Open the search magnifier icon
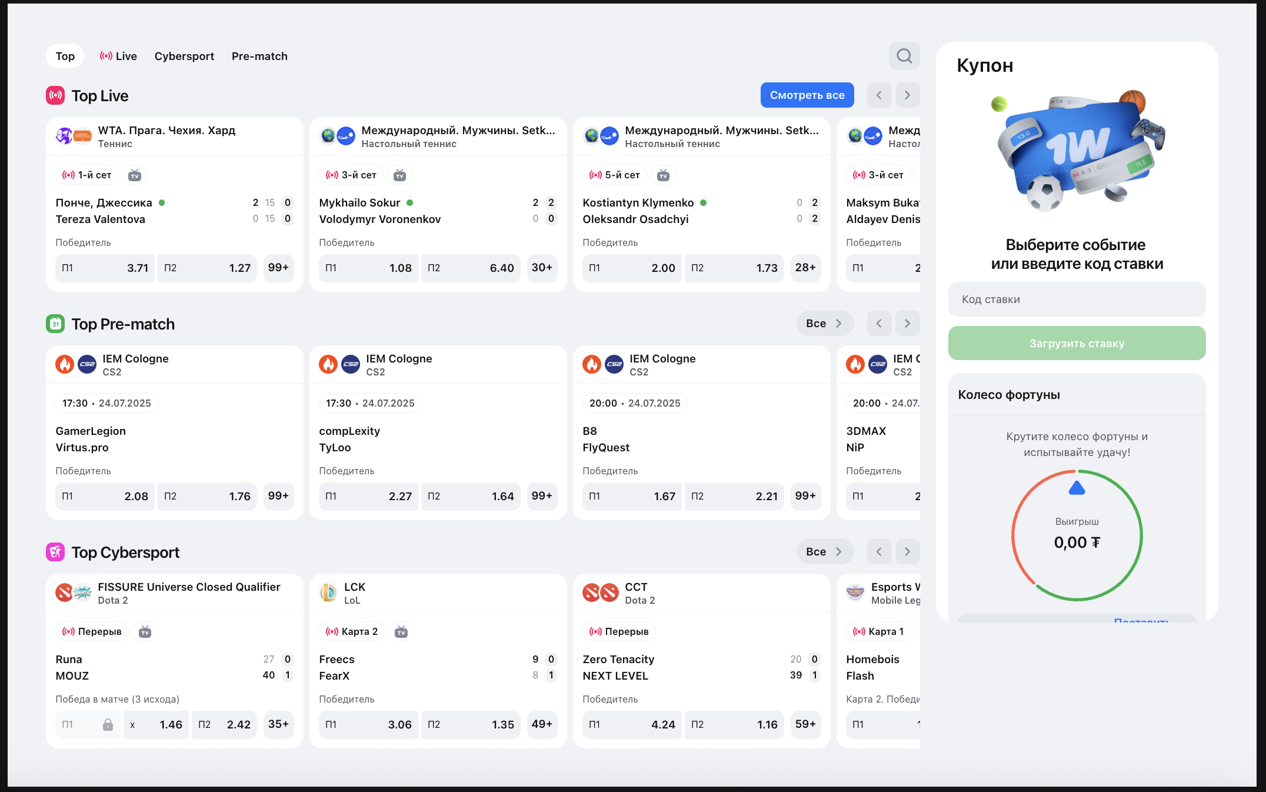The image size is (1266, 792). coord(904,56)
